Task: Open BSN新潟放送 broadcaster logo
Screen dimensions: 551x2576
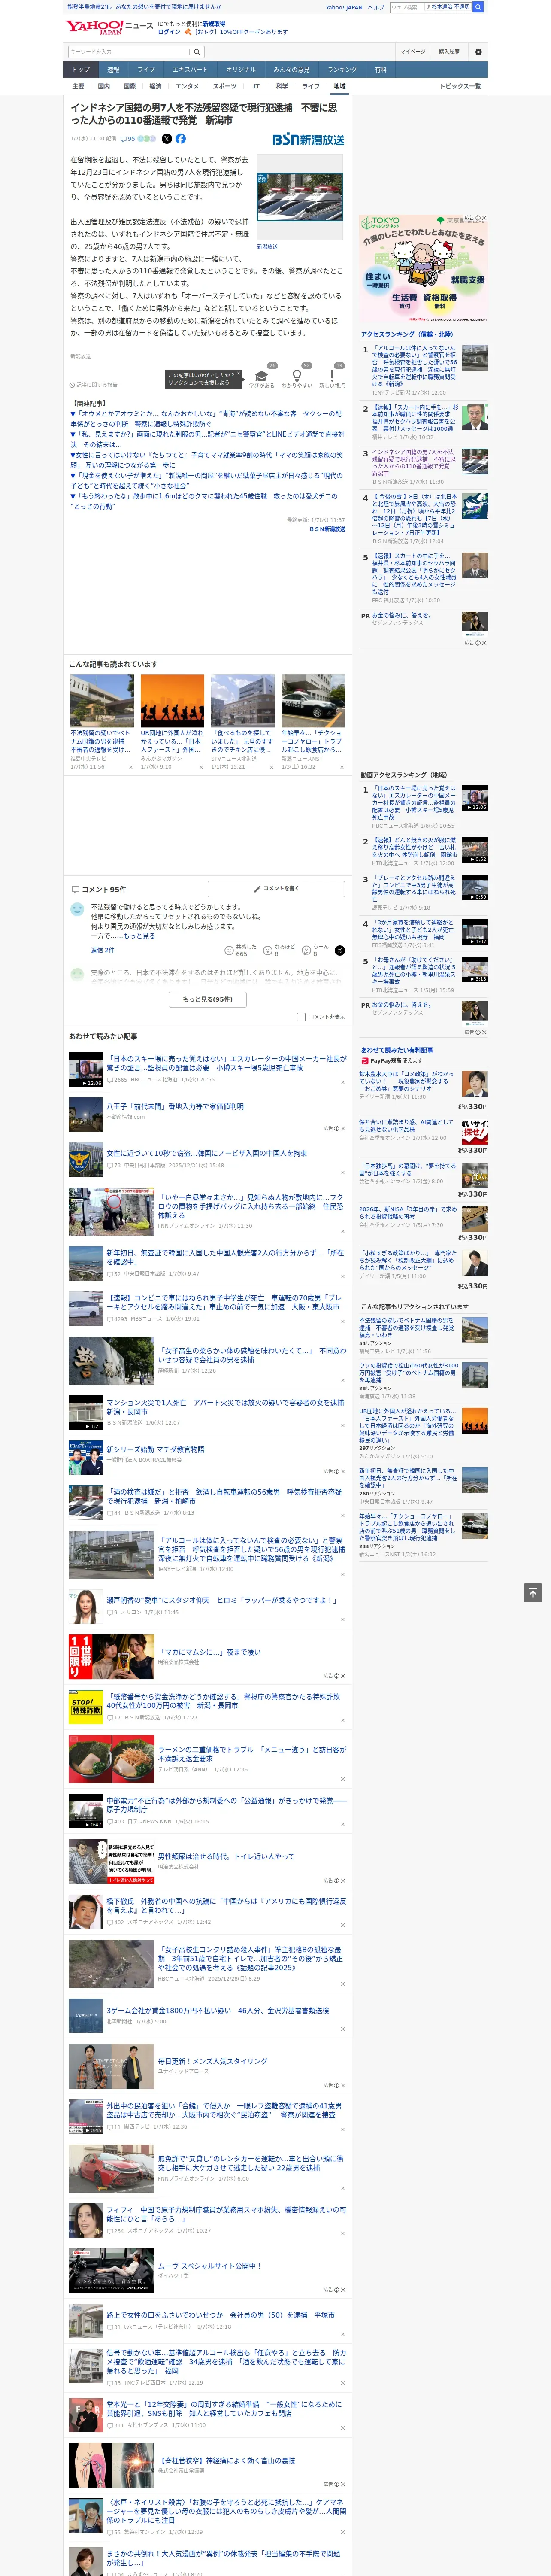Action: pyautogui.click(x=308, y=139)
